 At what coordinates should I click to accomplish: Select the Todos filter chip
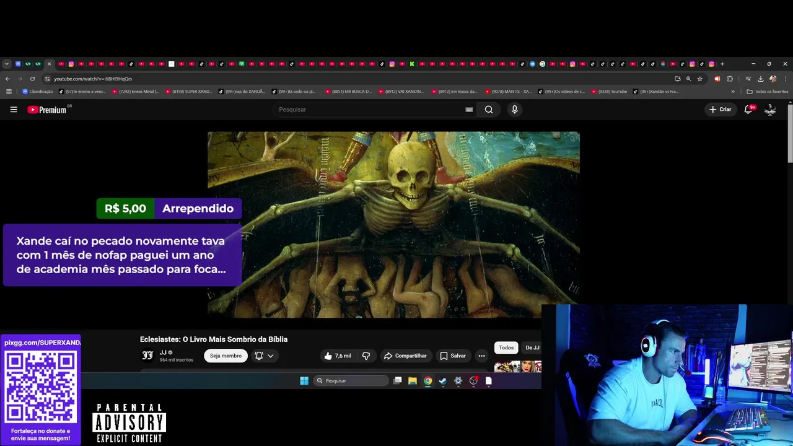point(506,348)
